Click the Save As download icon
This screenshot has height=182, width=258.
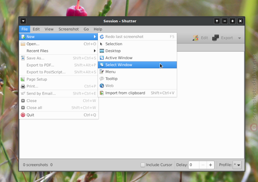[x=23, y=58]
